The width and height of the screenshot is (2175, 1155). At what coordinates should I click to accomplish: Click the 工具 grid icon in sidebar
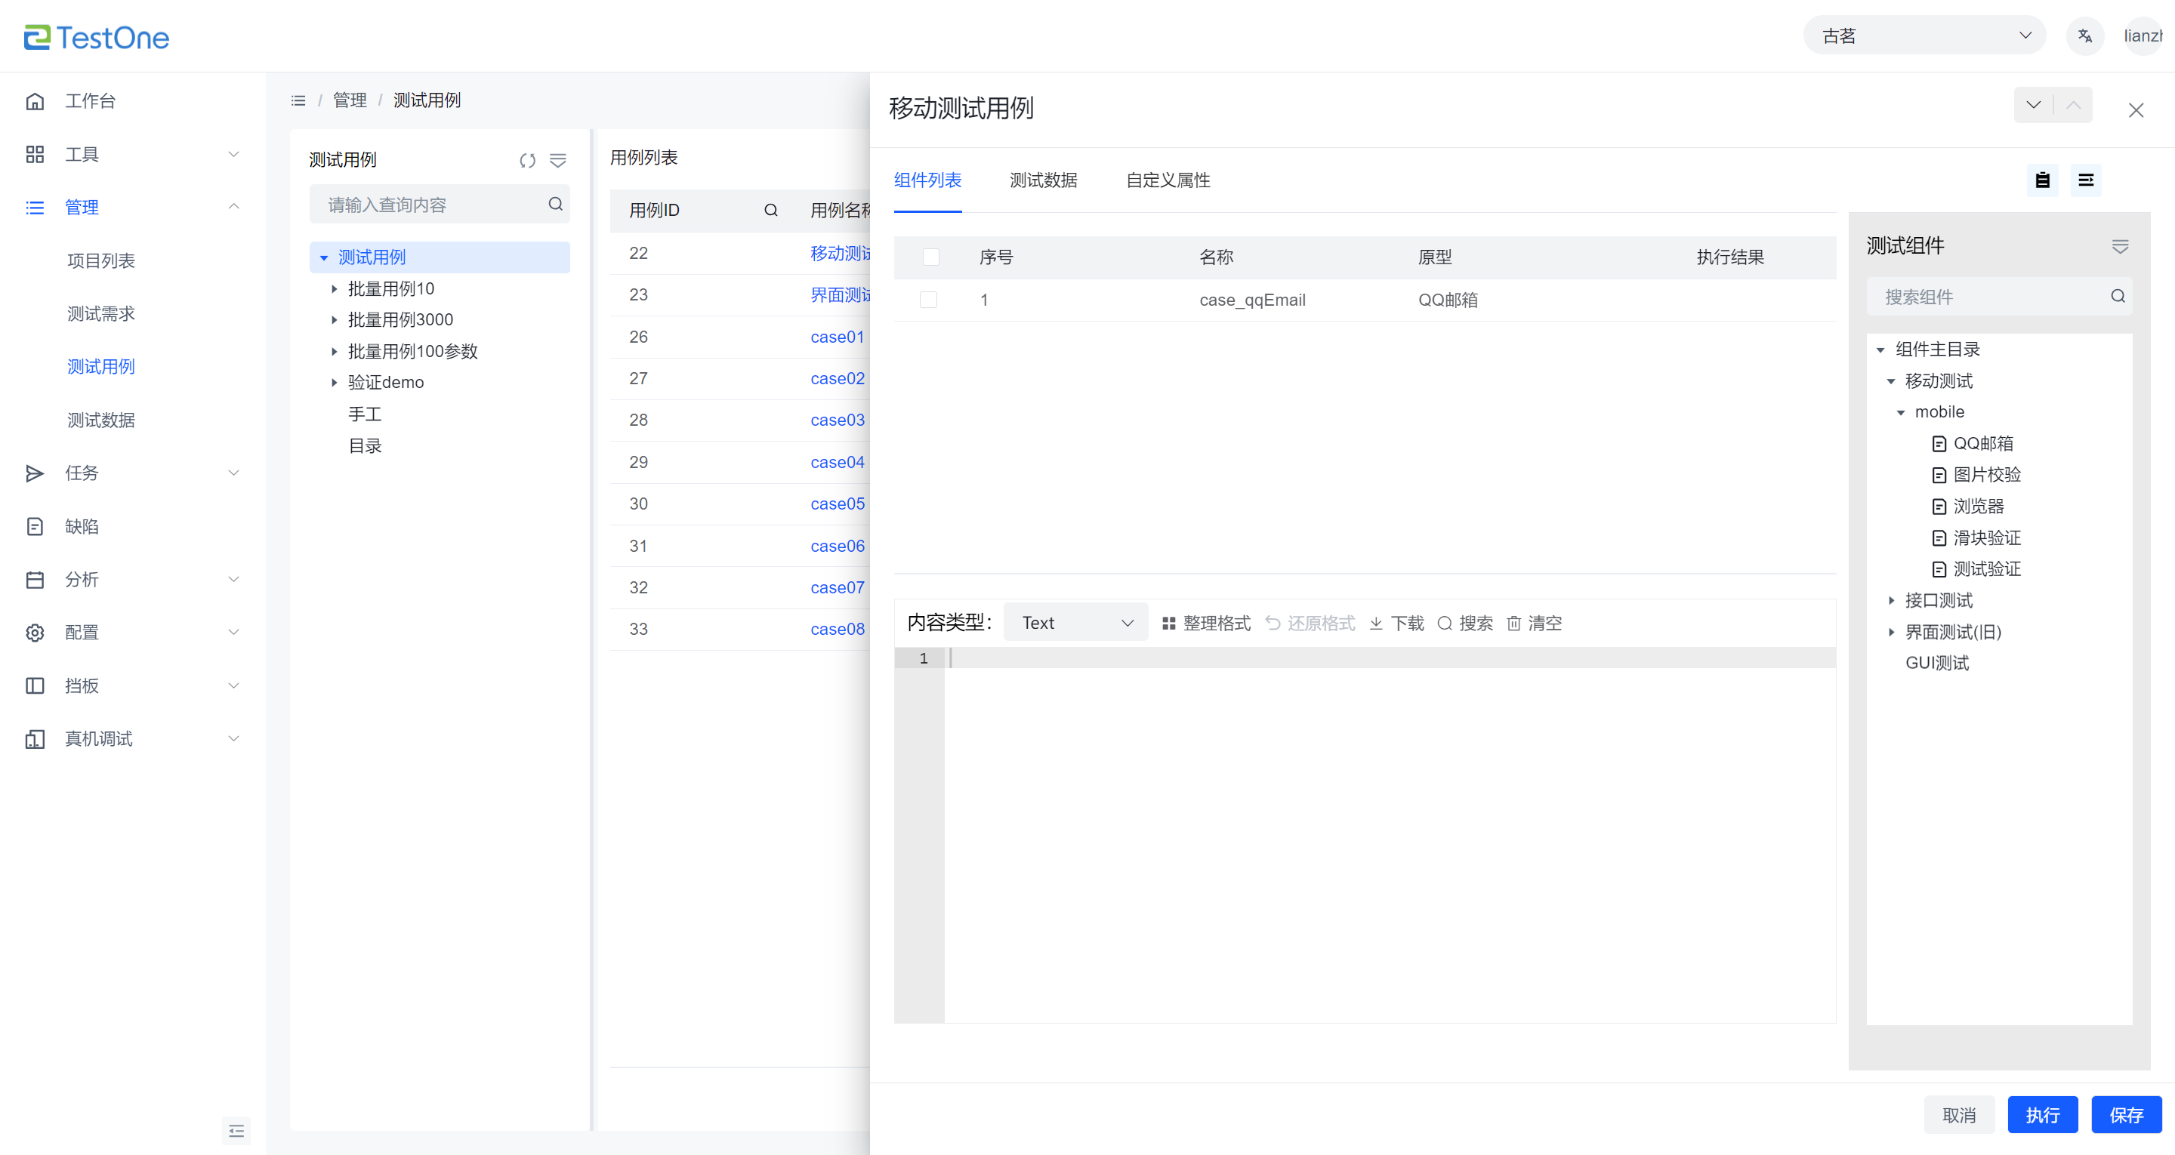pyautogui.click(x=35, y=155)
